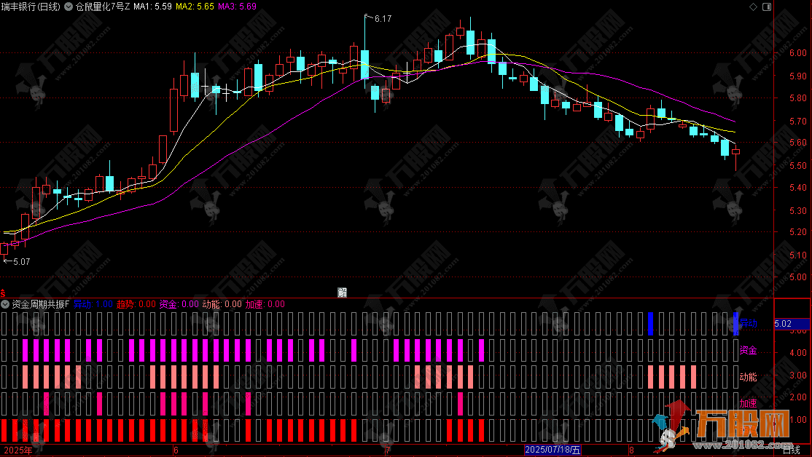Viewport: 812px width, 457px height.
Task: Select the 仓鼠量化7号Z indicator name
Action: pos(102,7)
